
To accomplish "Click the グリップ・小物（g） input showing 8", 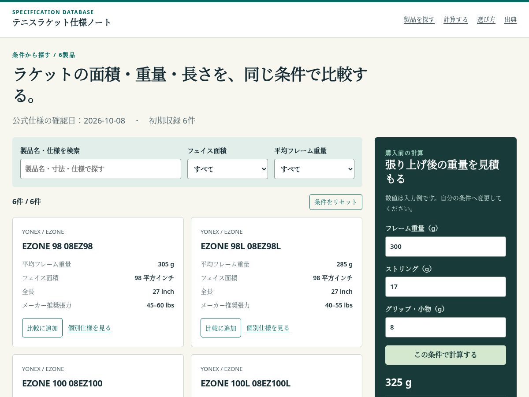I will coord(446,327).
